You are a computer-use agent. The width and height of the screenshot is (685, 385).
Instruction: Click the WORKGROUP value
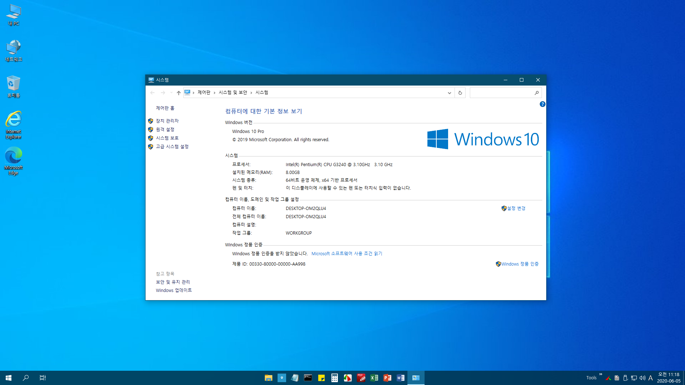[299, 233]
